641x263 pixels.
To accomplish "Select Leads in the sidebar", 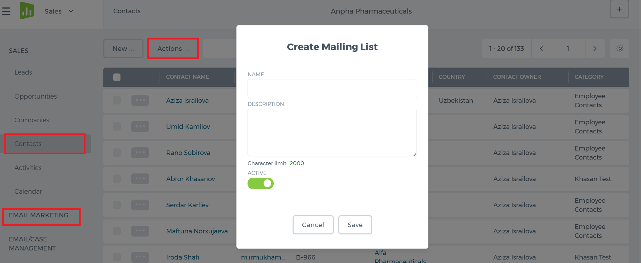I will pyautogui.click(x=23, y=72).
